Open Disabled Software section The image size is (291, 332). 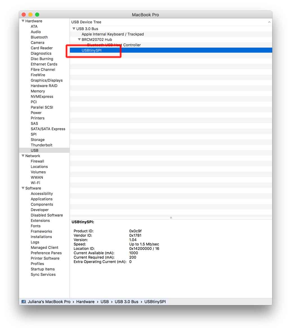click(47, 215)
